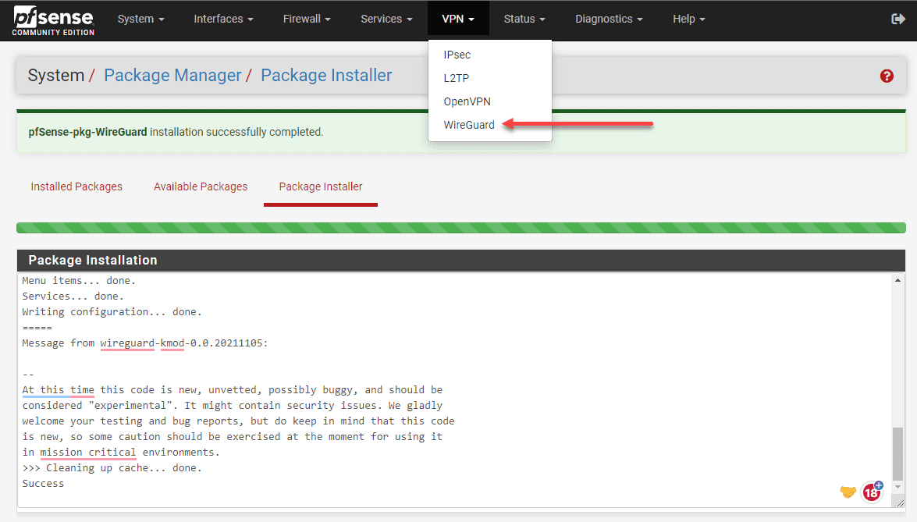
Task: Click 'Services... done.' log line
Action: pos(73,297)
